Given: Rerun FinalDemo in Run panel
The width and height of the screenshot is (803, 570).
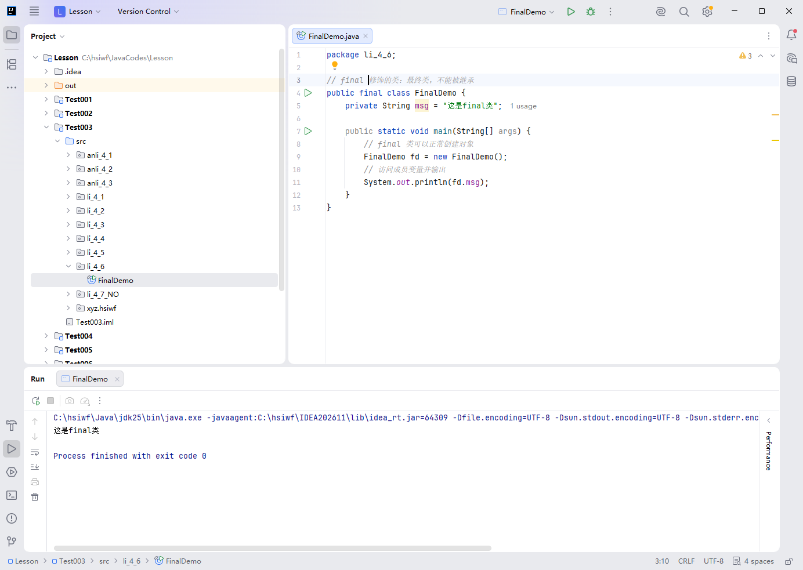Looking at the screenshot, I should [36, 401].
